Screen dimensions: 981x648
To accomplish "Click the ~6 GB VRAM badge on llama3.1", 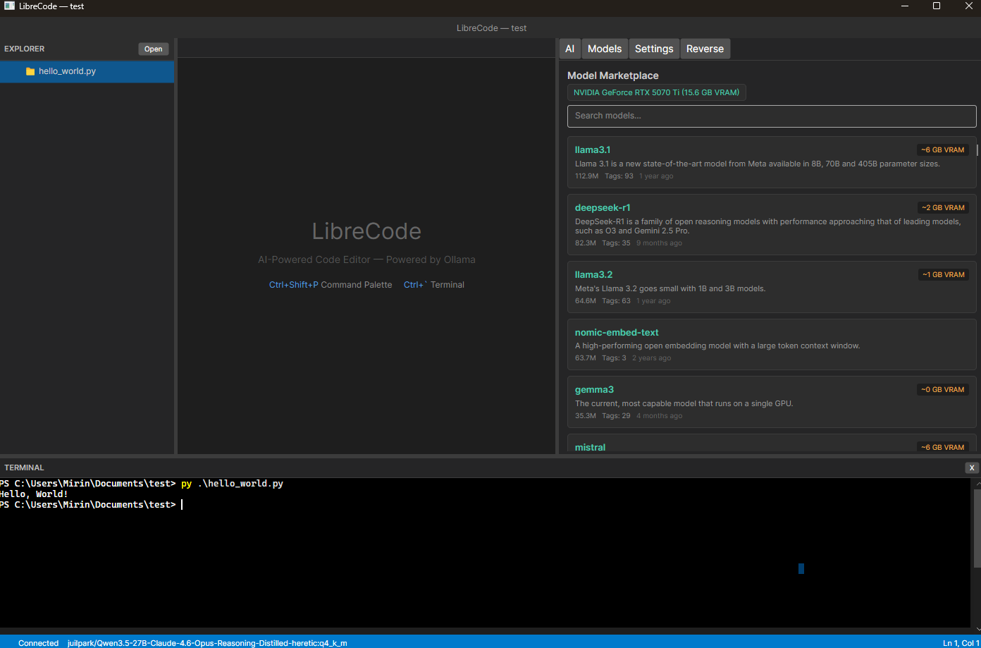I will point(943,149).
